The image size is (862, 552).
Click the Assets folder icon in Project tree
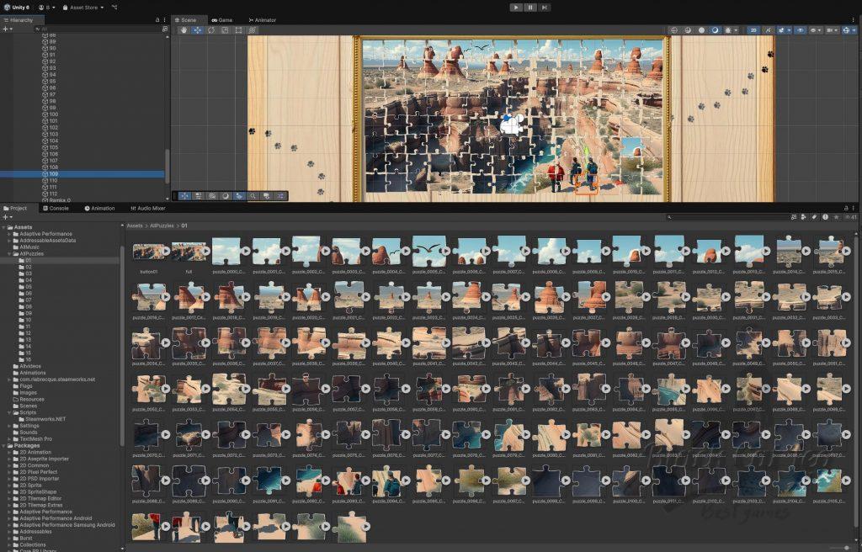[10, 227]
